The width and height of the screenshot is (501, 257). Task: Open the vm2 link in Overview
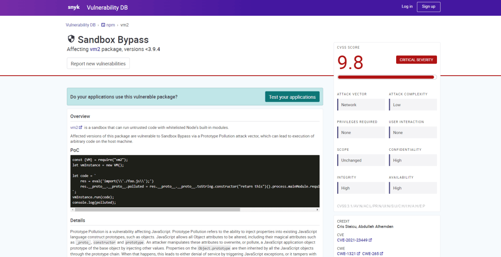[x=74, y=128]
